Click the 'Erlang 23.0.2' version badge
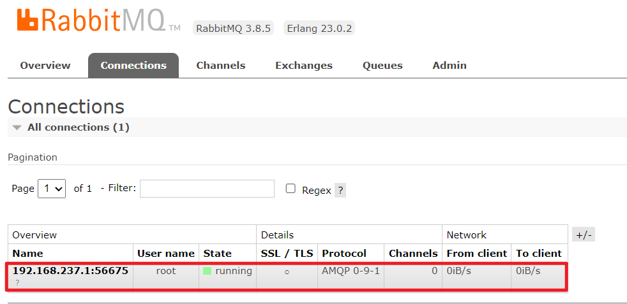 319,29
